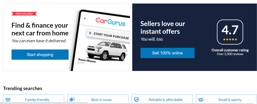Open the Family friendly trending search
257x104 pixels.
click(x=34, y=99)
